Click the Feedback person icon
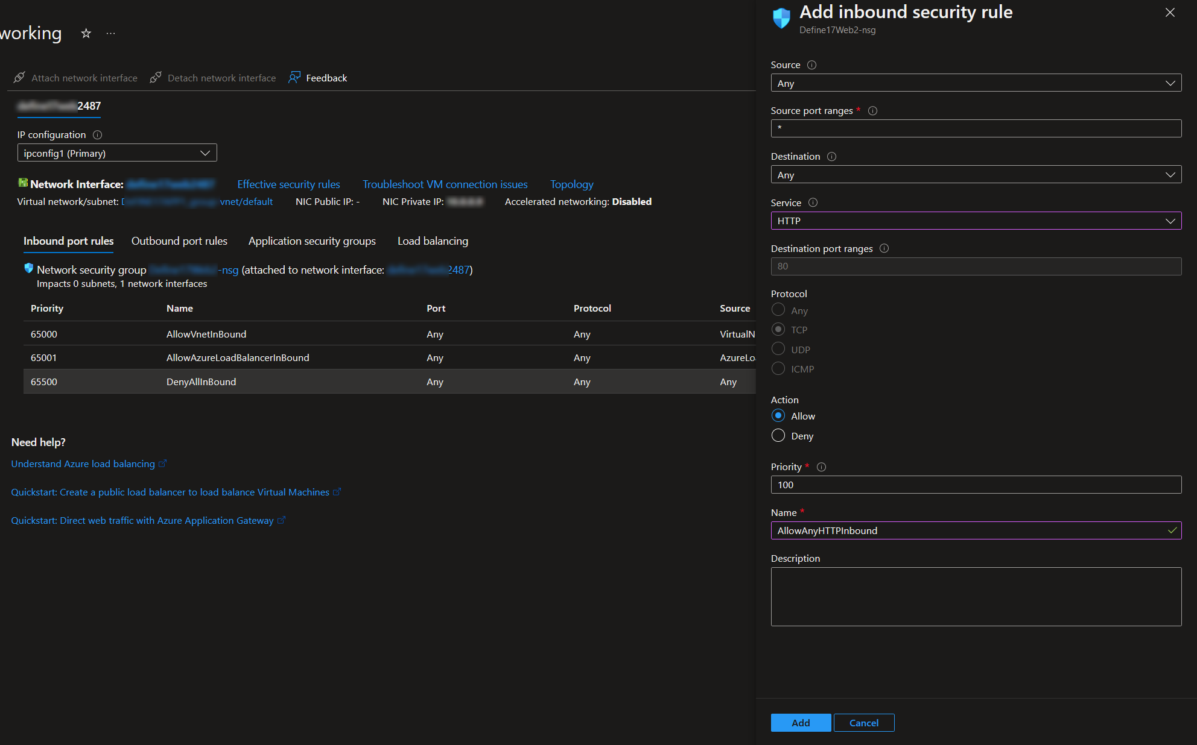Viewport: 1197px width, 745px height. pyautogui.click(x=294, y=78)
